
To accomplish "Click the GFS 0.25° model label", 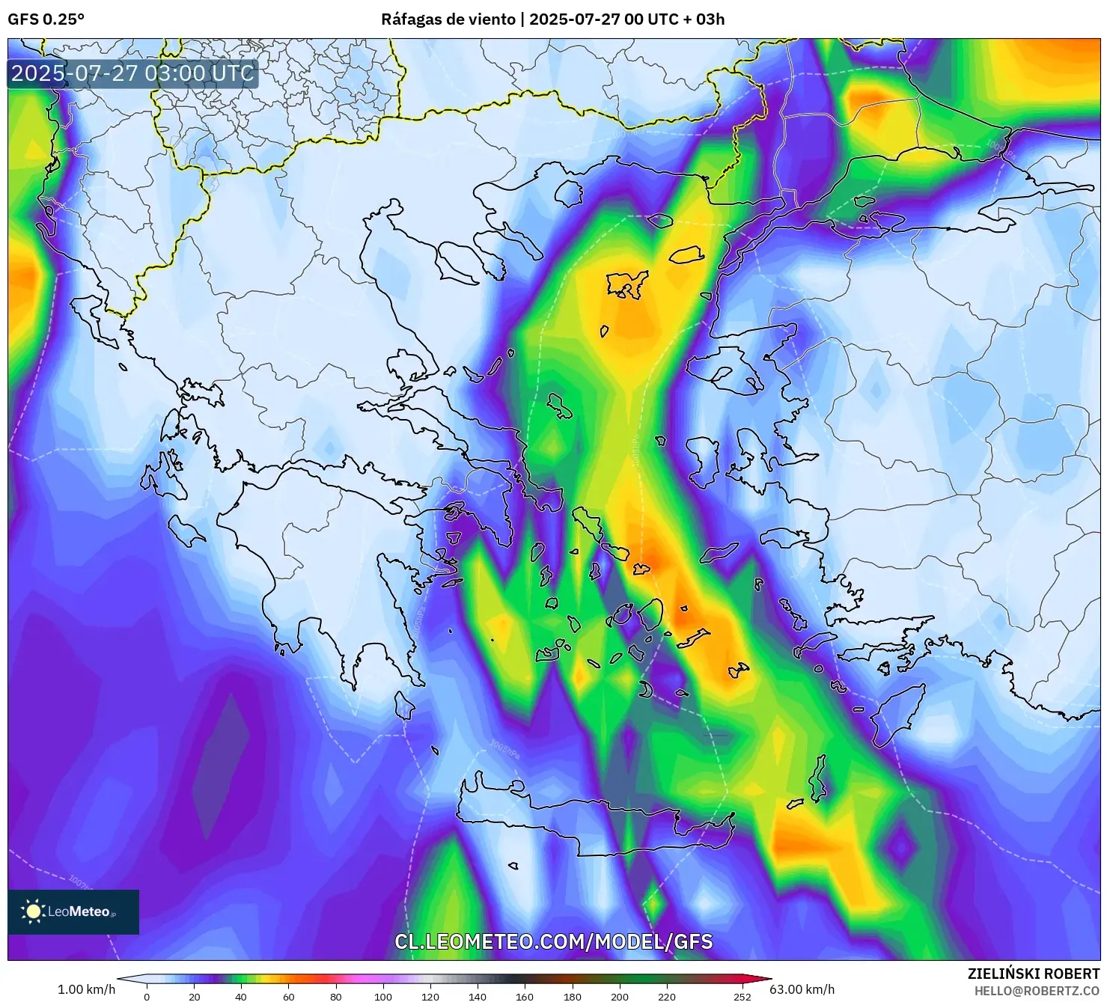I will (46, 19).
